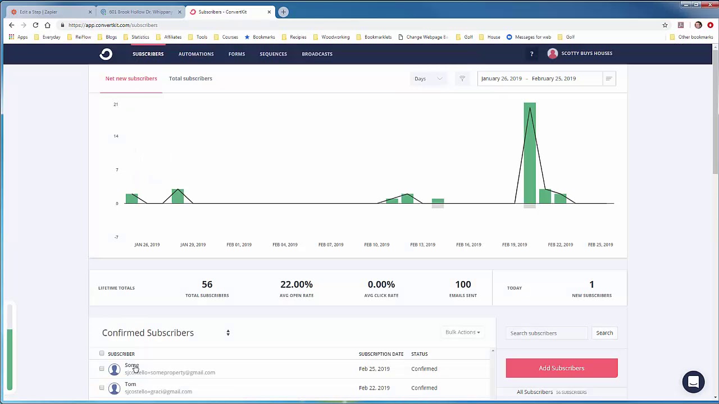Select All Subscribers segment link
This screenshot has height=404, width=719.
535,392
